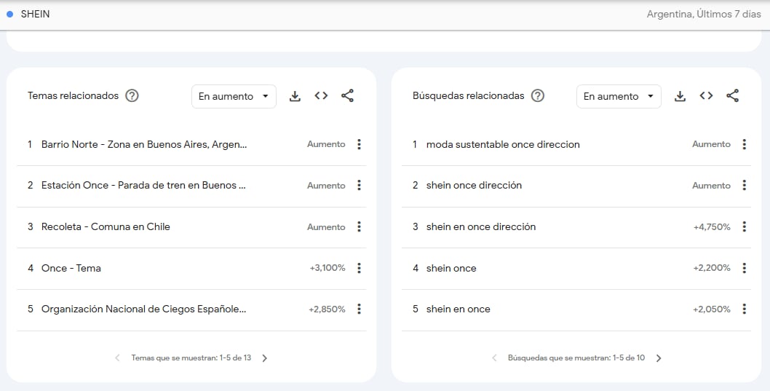Click Temas que se muestran: 1-5 de 13
The height and width of the screenshot is (391, 770).
tap(191, 358)
